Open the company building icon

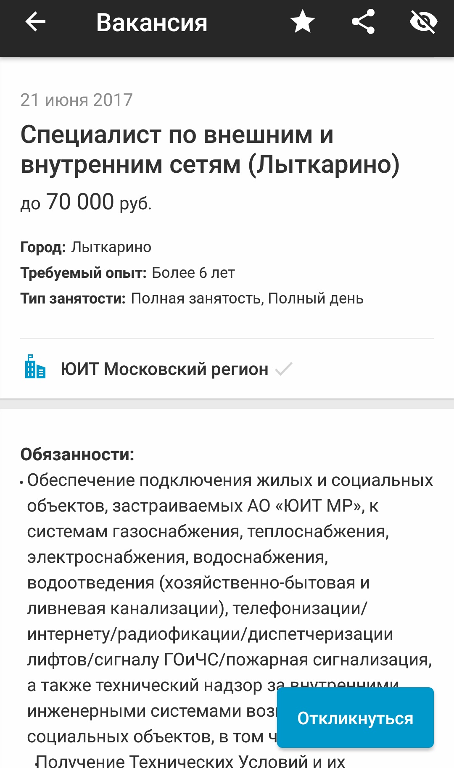point(35,367)
